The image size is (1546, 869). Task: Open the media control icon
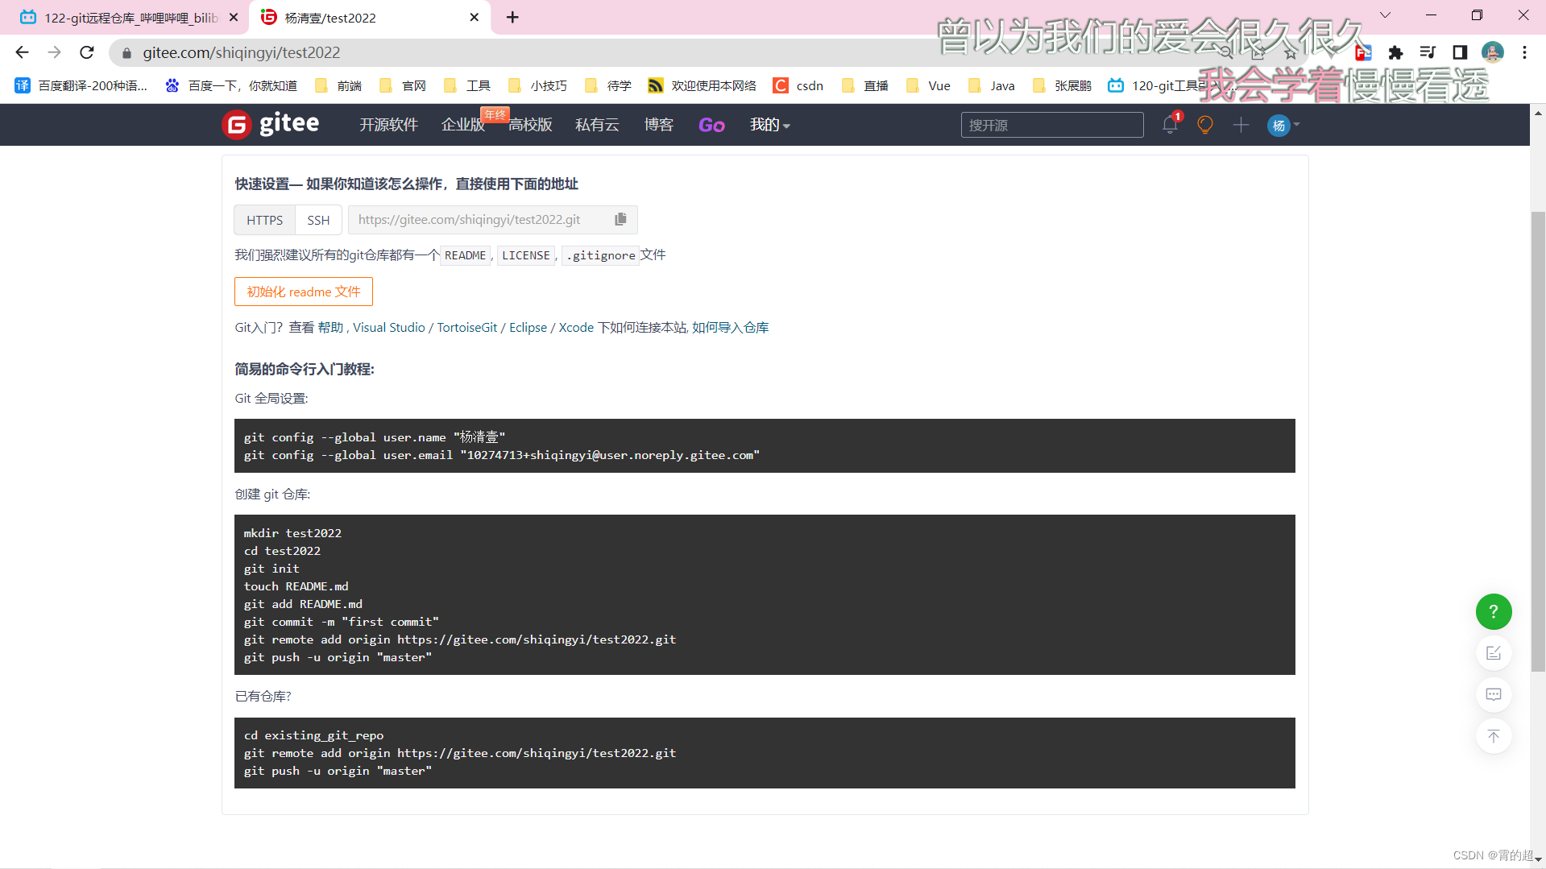pos(1428,52)
